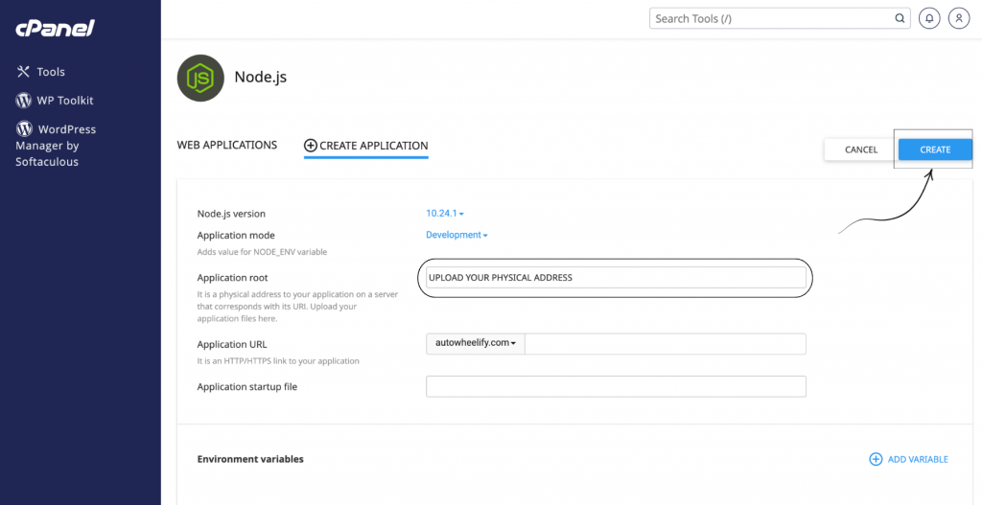Click the WordPress Manager icon
The image size is (982, 505).
click(24, 129)
